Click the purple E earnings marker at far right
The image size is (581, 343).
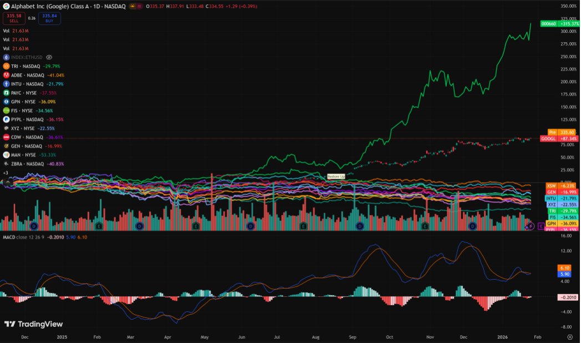pos(541,226)
